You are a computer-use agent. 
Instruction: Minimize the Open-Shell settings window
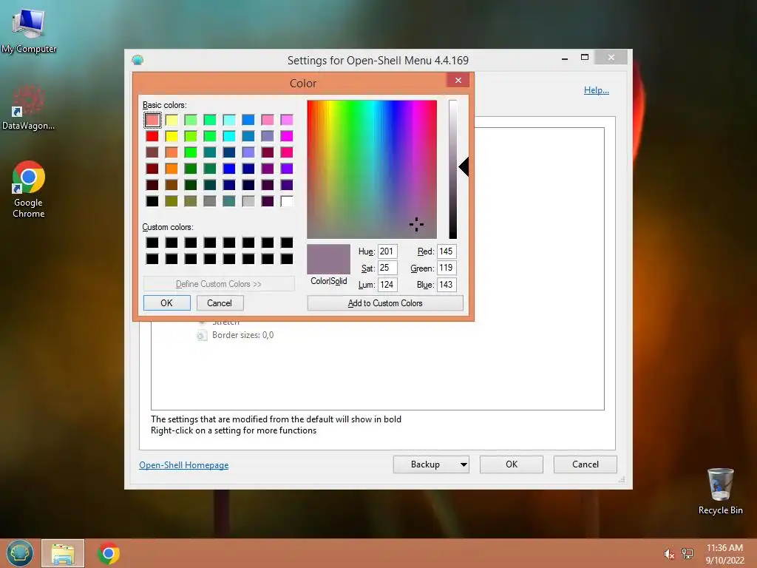click(x=565, y=58)
